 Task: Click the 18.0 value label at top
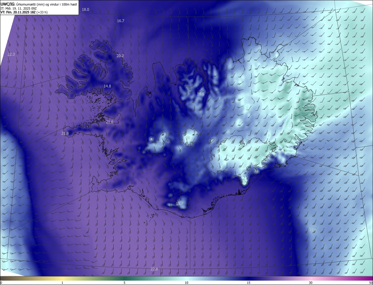[x=85, y=10]
